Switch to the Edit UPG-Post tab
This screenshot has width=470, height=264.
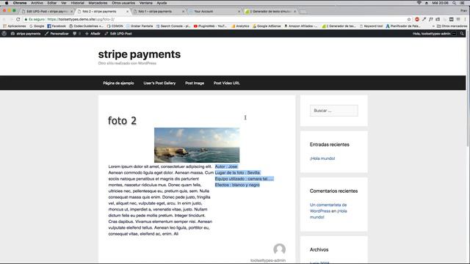(47, 12)
